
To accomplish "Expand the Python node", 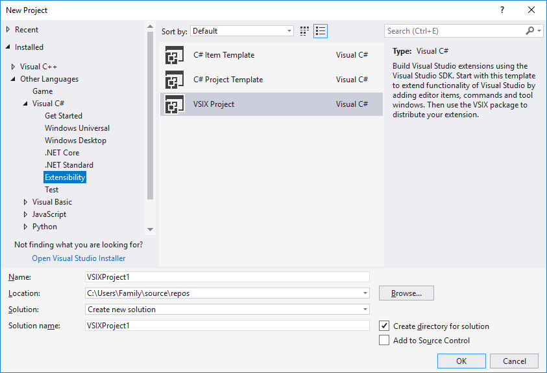I will click(25, 227).
